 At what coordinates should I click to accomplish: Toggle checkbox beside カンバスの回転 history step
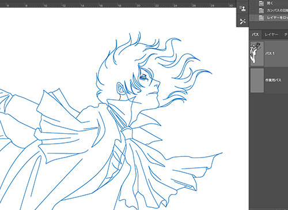coord(253,10)
